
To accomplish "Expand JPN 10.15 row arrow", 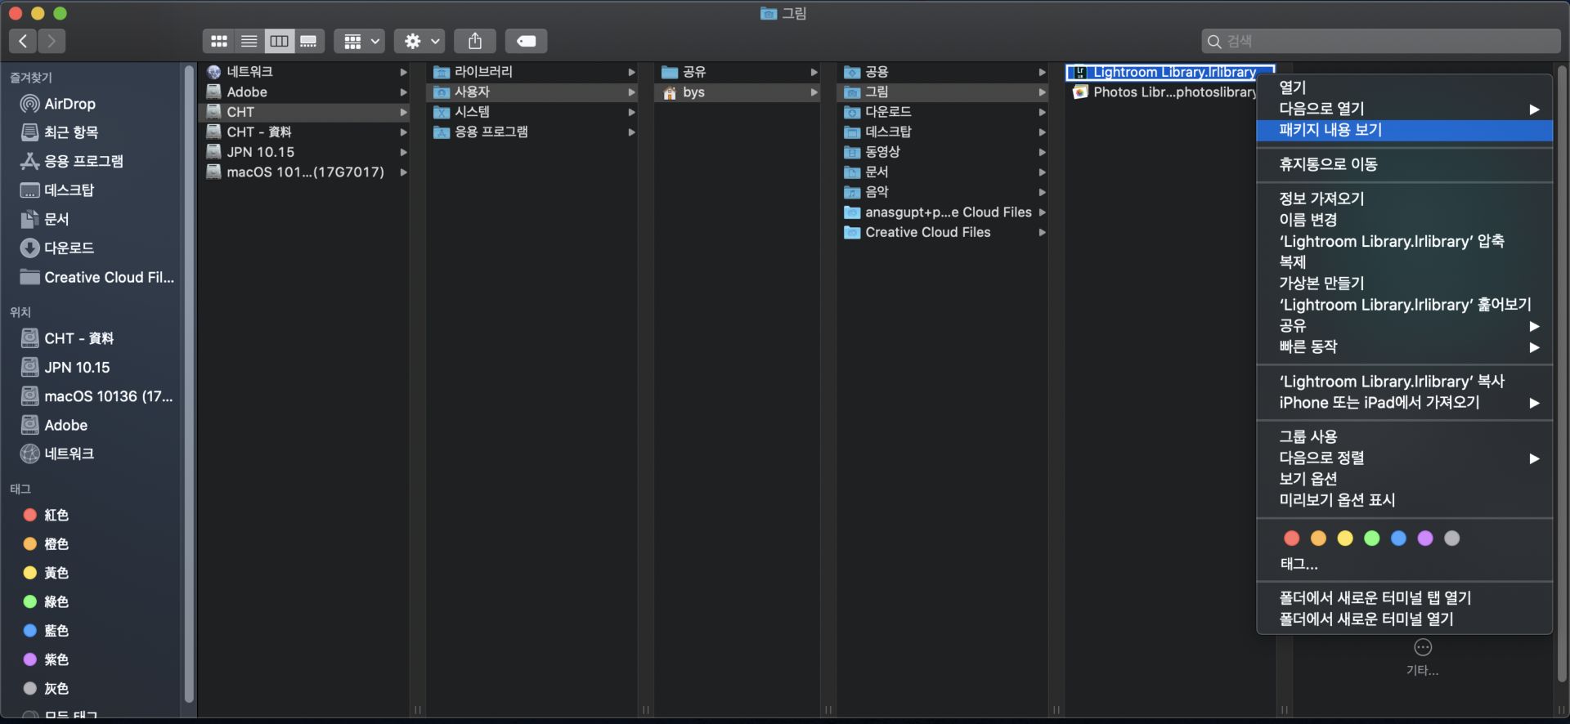I will [x=403, y=152].
